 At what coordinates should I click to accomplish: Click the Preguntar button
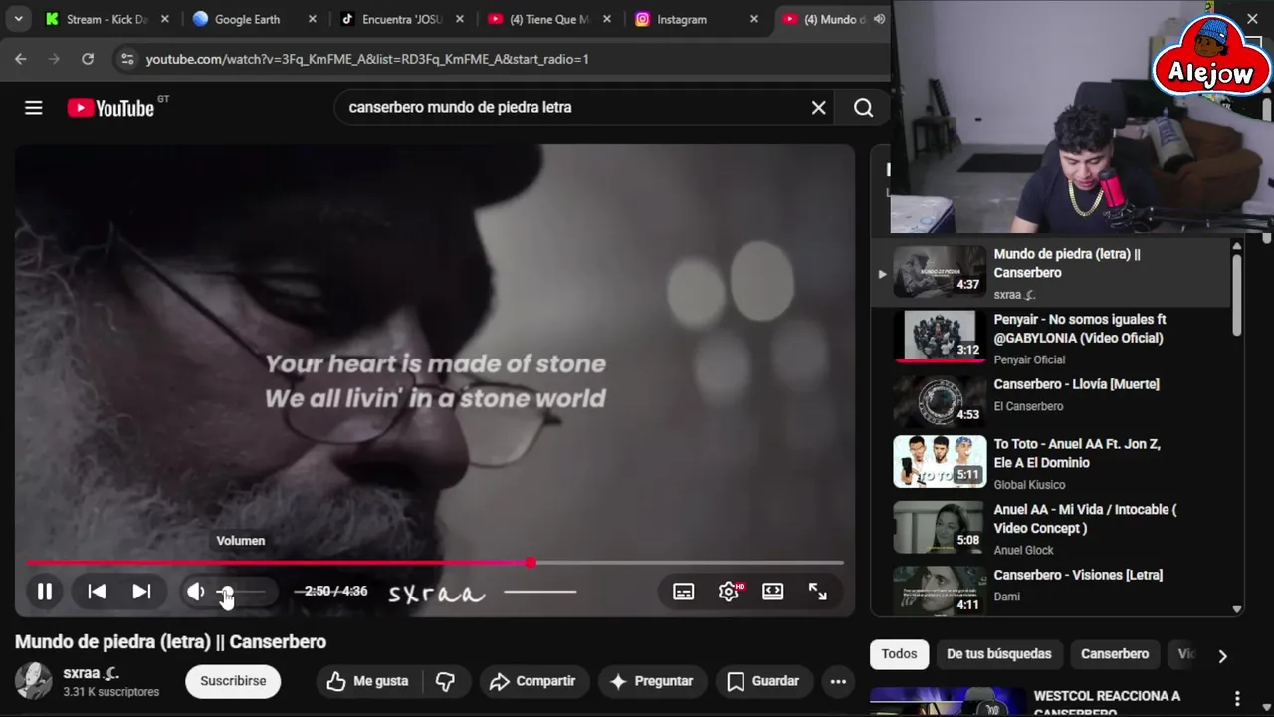coord(651,681)
